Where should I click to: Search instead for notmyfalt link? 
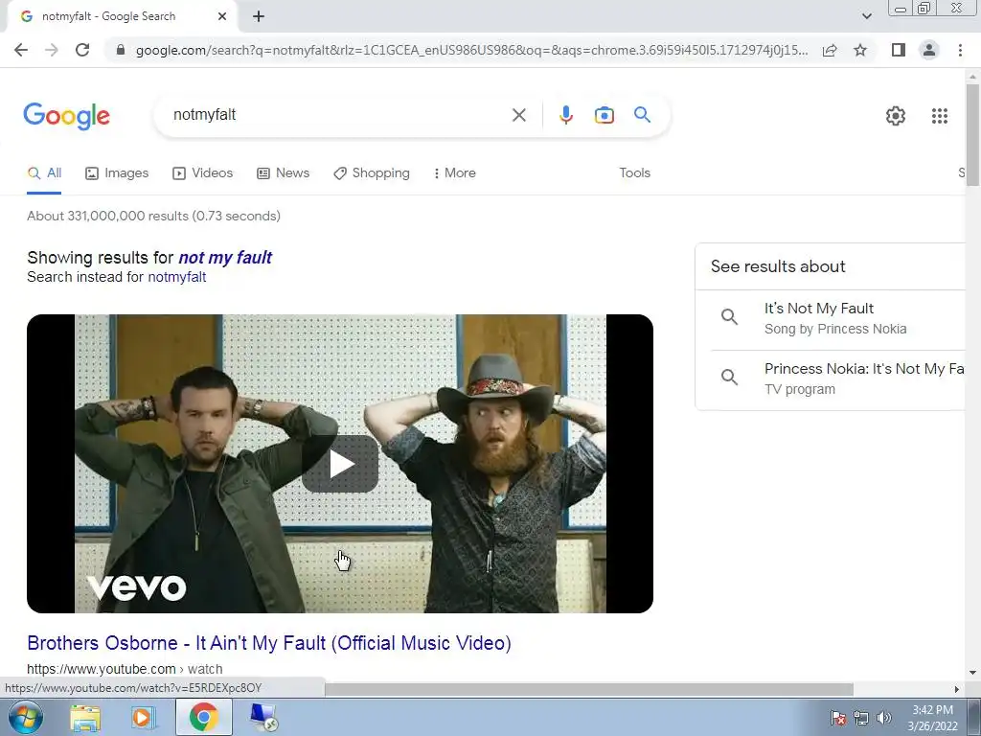click(x=177, y=277)
